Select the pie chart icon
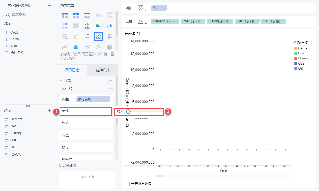 110,47
